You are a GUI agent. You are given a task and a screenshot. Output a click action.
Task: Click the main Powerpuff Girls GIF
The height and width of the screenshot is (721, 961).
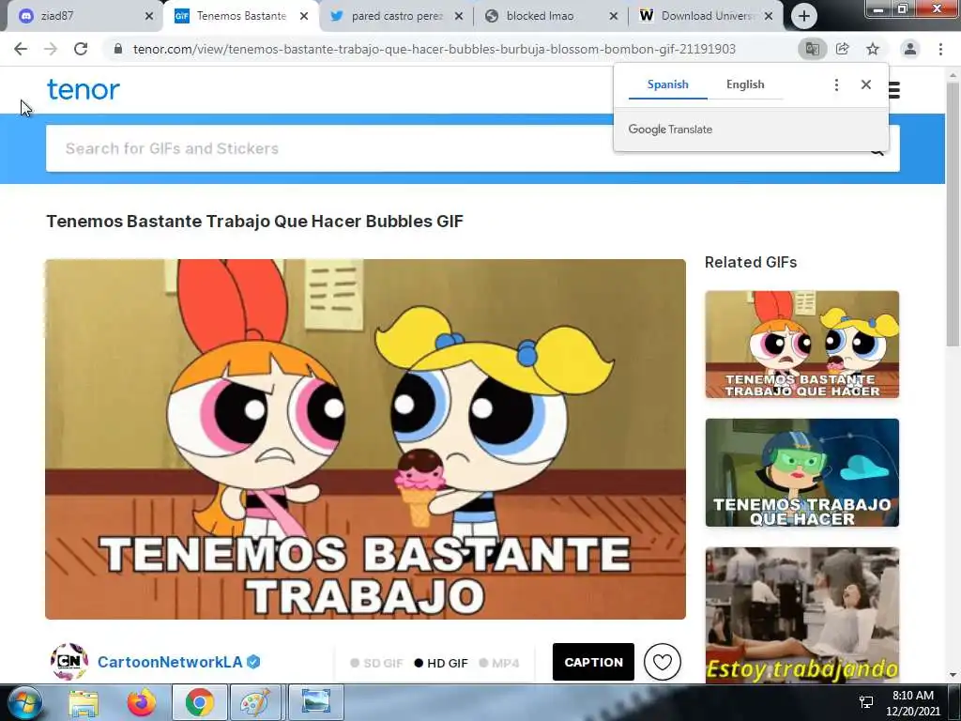(365, 439)
